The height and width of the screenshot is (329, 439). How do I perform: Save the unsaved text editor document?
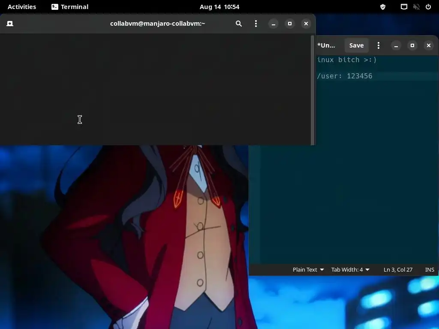click(x=356, y=45)
